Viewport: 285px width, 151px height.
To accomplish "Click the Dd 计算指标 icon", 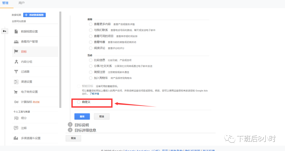I will [16, 102].
